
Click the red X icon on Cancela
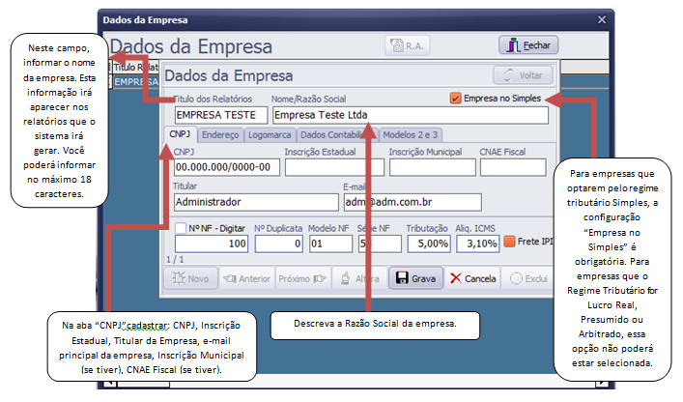click(456, 278)
